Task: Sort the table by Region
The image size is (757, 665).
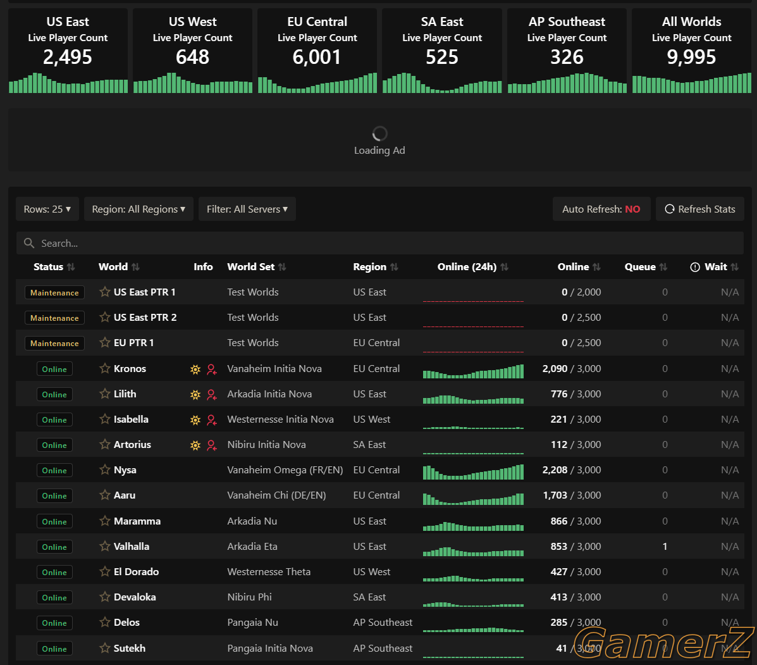Action: [x=376, y=266]
